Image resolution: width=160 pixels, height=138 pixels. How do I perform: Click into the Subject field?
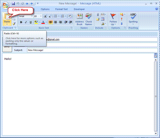pyautogui.click(x=92, y=50)
